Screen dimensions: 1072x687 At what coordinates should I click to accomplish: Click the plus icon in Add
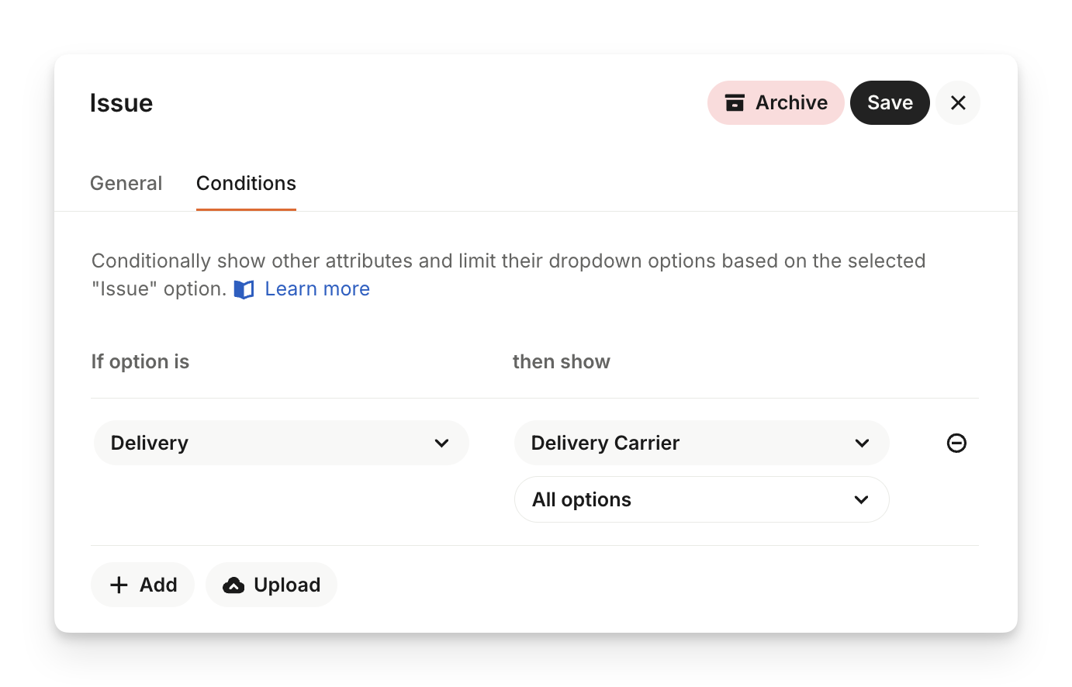click(119, 585)
